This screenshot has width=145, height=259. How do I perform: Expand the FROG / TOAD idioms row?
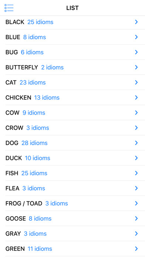pos(75,203)
